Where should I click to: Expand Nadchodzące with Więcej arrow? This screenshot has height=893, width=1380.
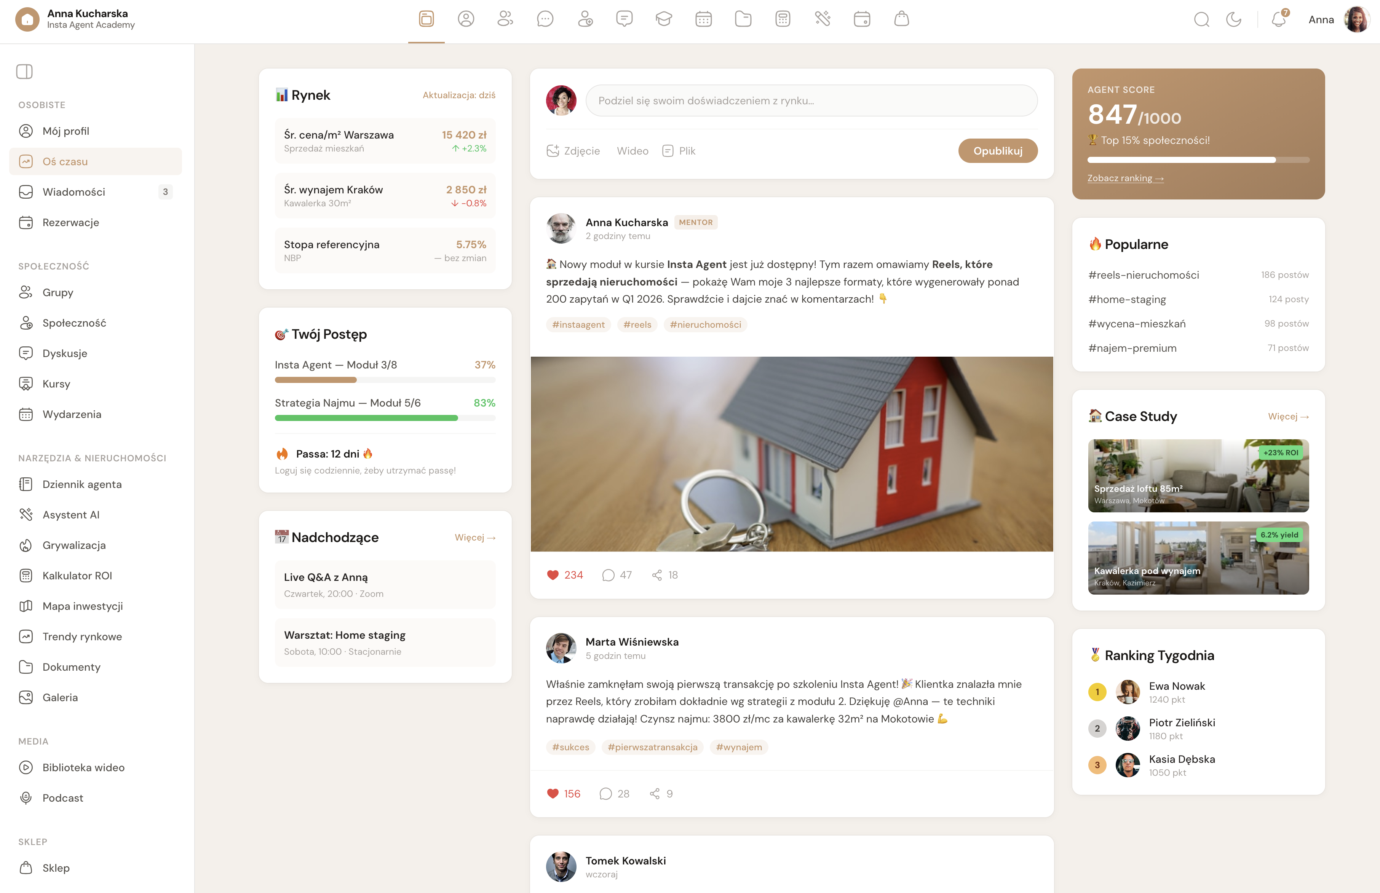pyautogui.click(x=474, y=538)
